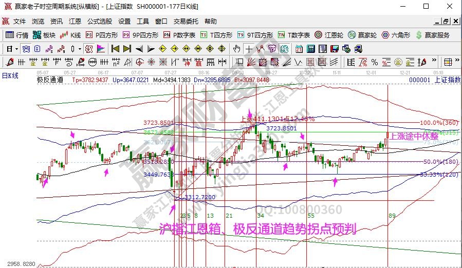Screen dimensions: 462x268
Task: Open the 公式选股 menu
Action: click(x=99, y=22)
